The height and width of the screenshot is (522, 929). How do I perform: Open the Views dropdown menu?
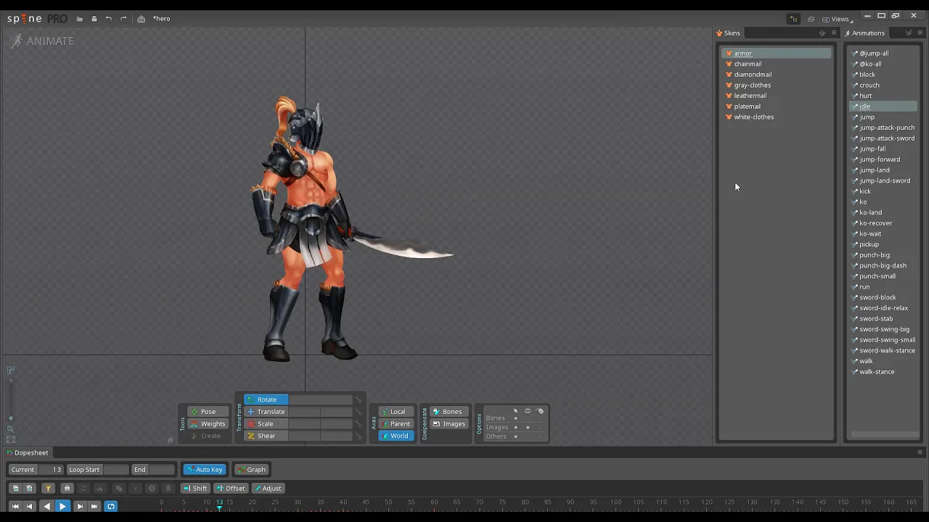tap(838, 19)
